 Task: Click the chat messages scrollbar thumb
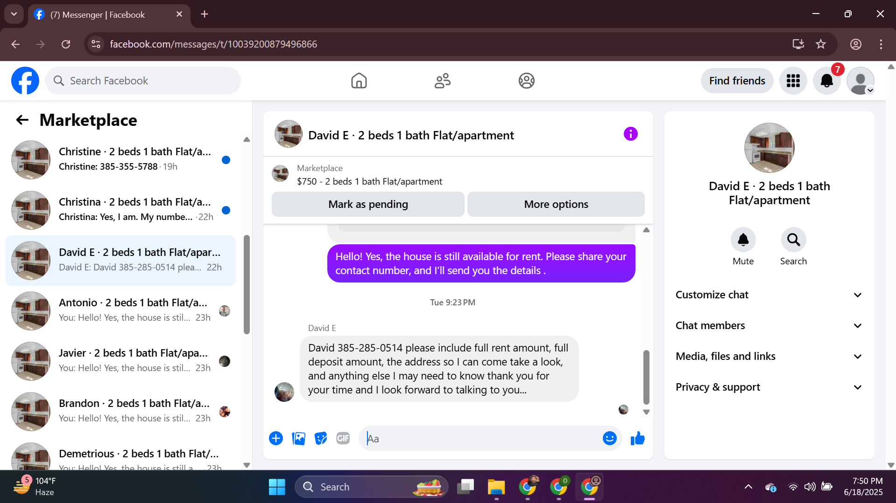(x=646, y=377)
